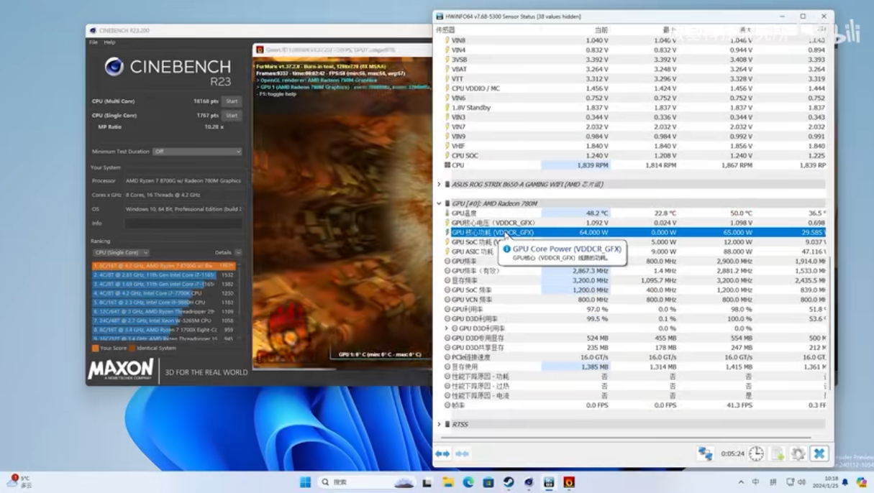This screenshot has width=874, height=493.
Task: Select the GPU核心功耗 (VDDCR_GFX) row
Action: (635, 233)
